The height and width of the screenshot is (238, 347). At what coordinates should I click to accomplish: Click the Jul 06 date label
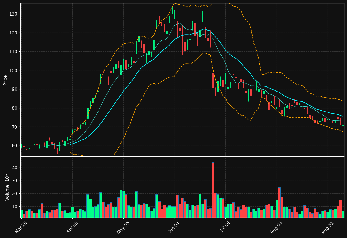[x=225, y=228]
